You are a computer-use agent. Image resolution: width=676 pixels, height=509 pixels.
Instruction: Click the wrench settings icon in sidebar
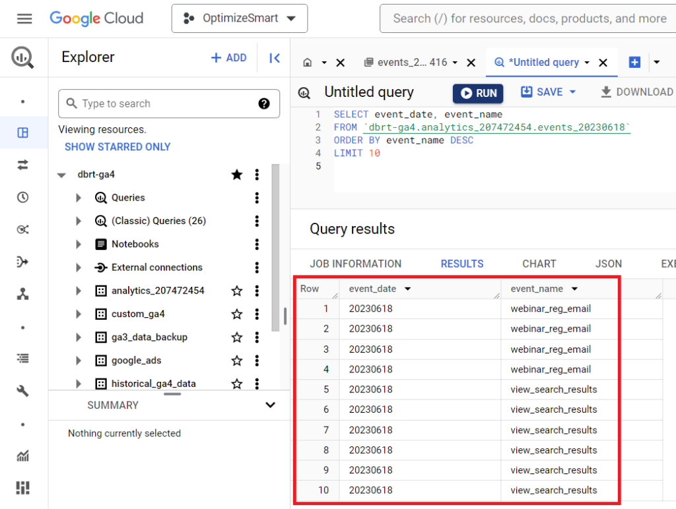(x=23, y=391)
